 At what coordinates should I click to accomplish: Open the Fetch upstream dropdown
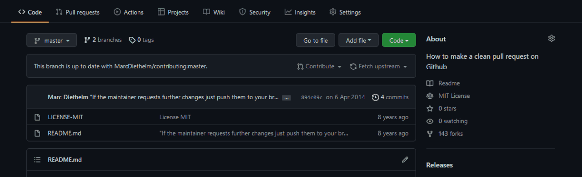[x=378, y=66]
